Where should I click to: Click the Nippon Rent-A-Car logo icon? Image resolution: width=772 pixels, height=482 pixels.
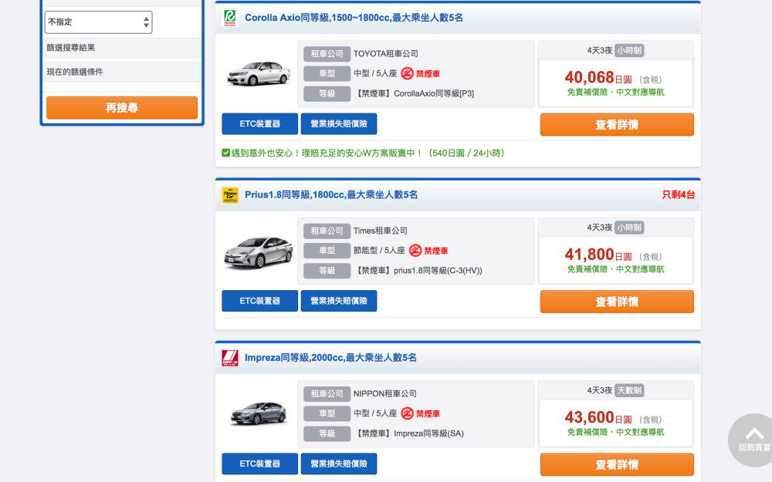tap(230, 358)
